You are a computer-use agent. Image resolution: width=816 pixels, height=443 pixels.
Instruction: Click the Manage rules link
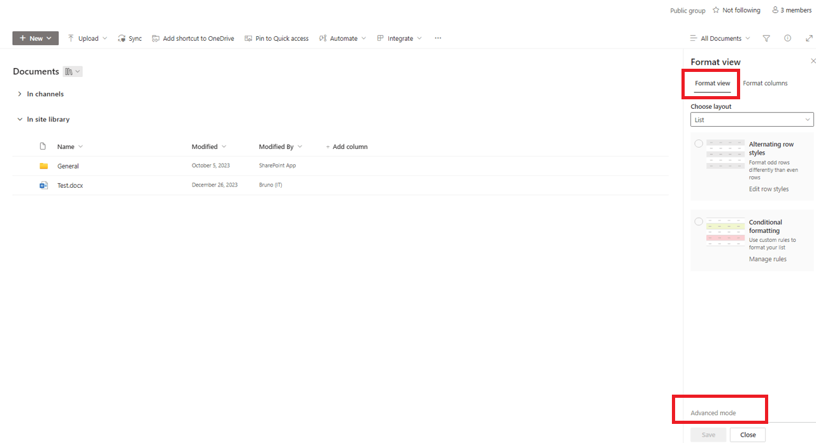768,259
